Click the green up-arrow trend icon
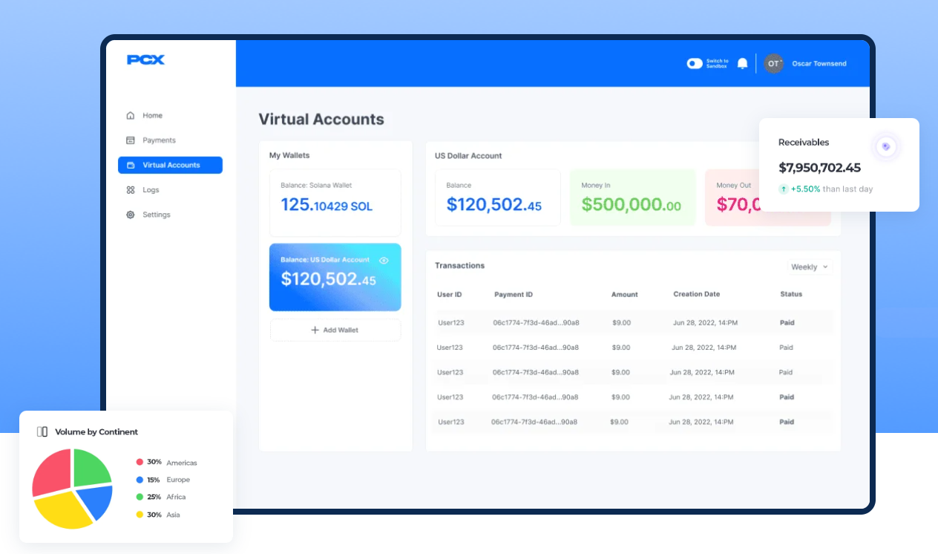Image resolution: width=938 pixels, height=554 pixels. (783, 189)
